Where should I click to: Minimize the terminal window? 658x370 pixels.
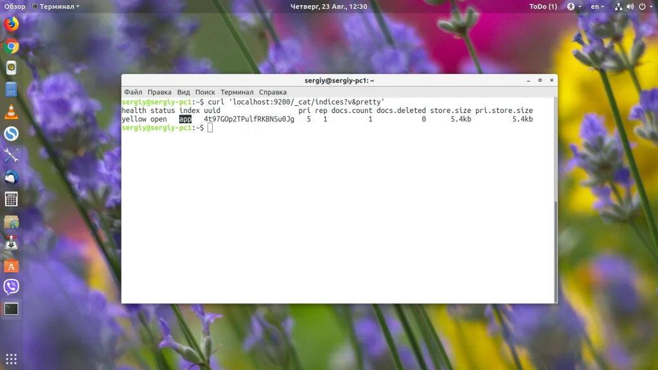pyautogui.click(x=528, y=80)
